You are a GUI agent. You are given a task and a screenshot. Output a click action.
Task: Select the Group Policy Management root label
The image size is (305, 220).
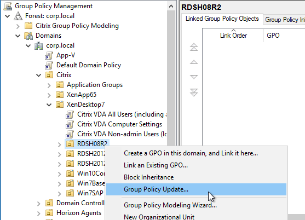point(54,6)
